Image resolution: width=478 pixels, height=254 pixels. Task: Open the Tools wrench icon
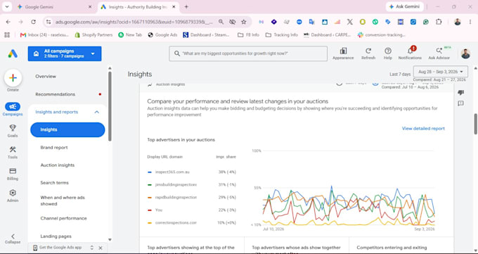[13, 149]
